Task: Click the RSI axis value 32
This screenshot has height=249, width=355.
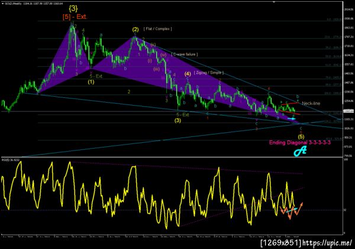Action: click(345, 210)
